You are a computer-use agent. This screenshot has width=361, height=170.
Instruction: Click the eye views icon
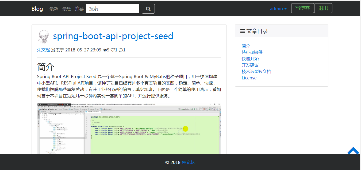click(x=105, y=50)
